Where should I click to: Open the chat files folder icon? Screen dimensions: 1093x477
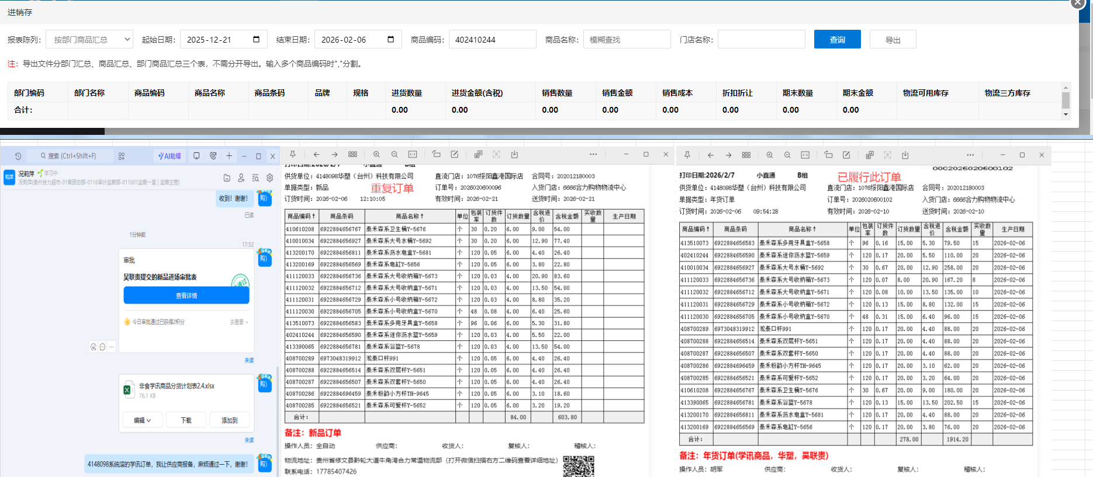tap(227, 178)
